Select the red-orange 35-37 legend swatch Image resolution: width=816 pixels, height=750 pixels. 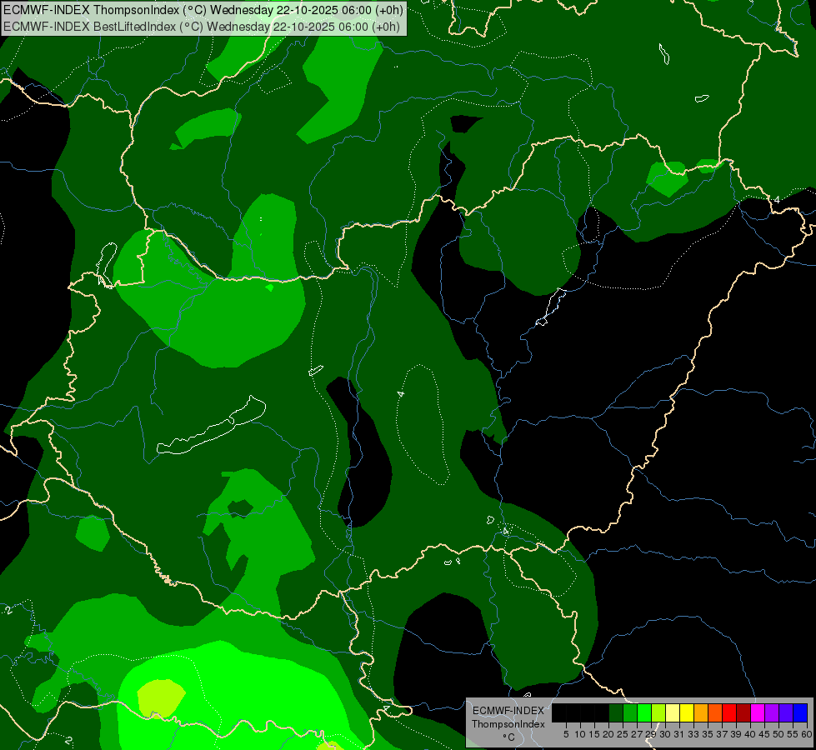[715, 712]
